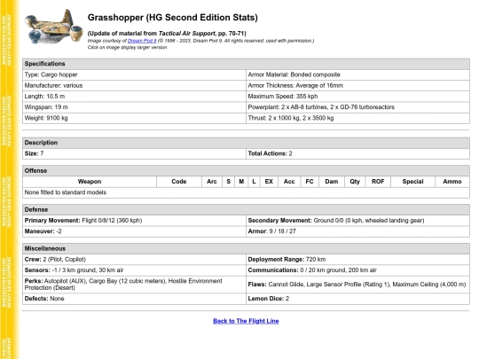Click the Arc column header
Image resolution: width=479 pixels, height=359 pixels.
tap(212, 182)
